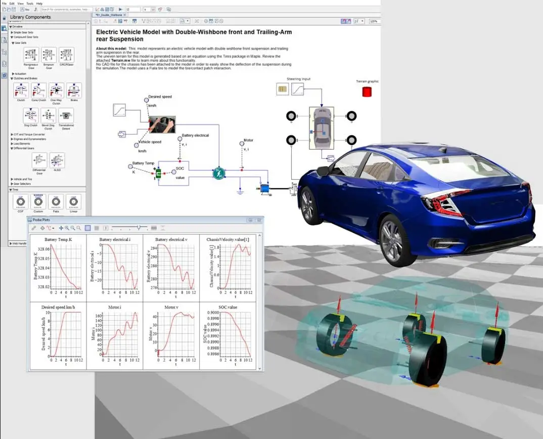The width and height of the screenshot is (543, 439).
Task: Close the EV_Double_Wishbone tab
Action: point(125,15)
